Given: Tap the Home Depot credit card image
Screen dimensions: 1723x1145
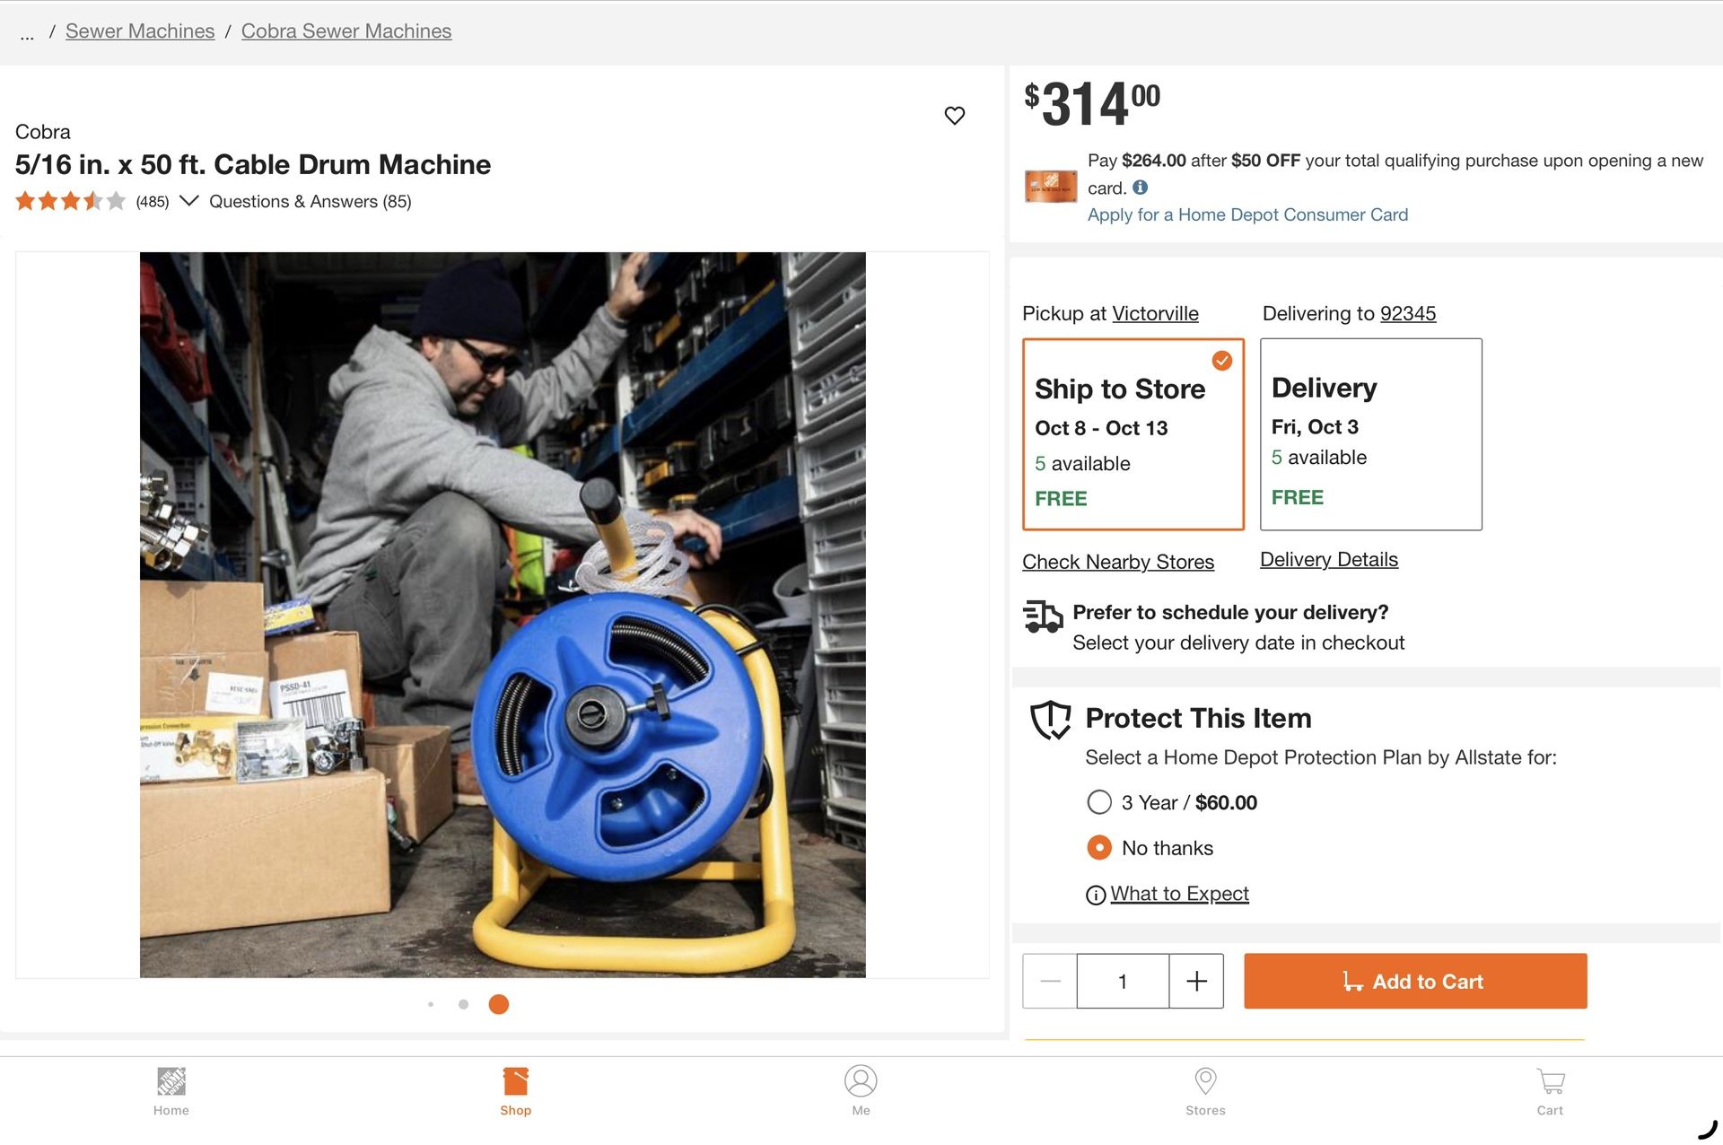Looking at the screenshot, I should 1050,187.
